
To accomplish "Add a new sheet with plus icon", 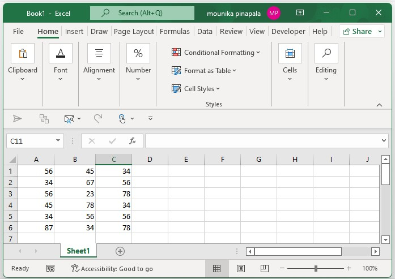I will [120, 251].
